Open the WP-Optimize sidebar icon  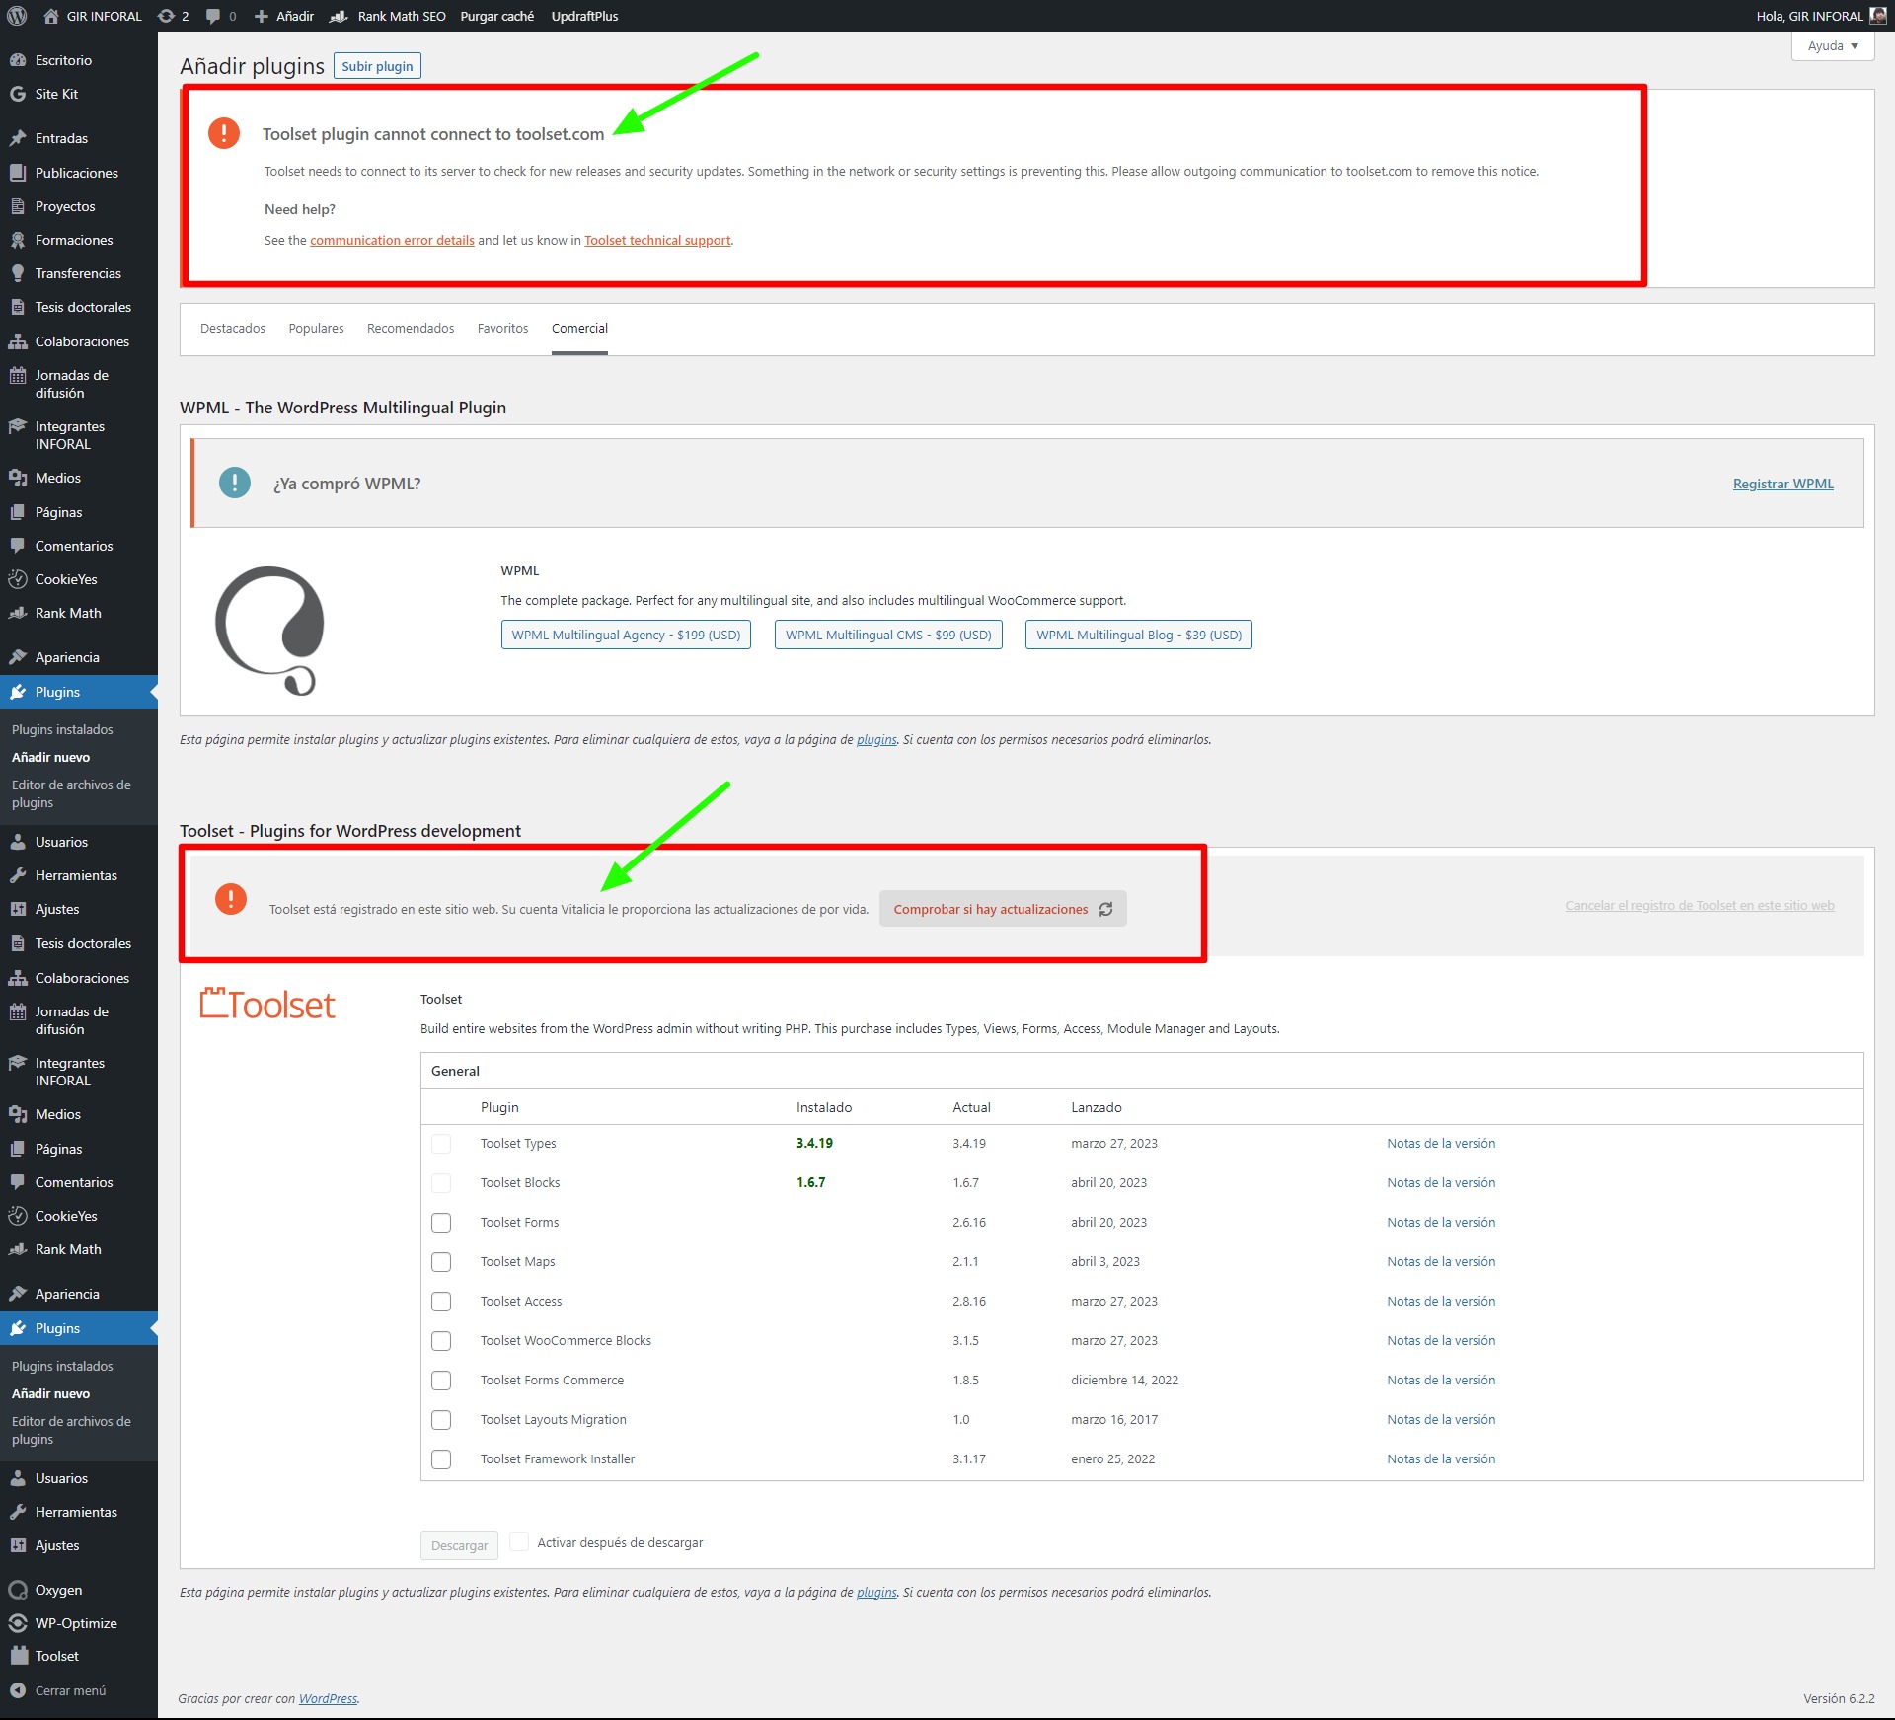18,1623
